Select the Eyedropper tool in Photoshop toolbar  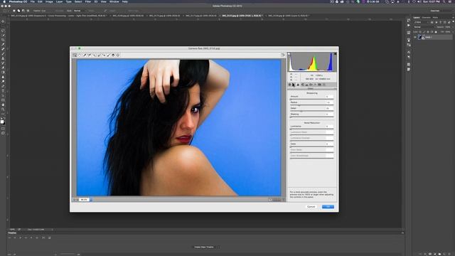pos(3,44)
